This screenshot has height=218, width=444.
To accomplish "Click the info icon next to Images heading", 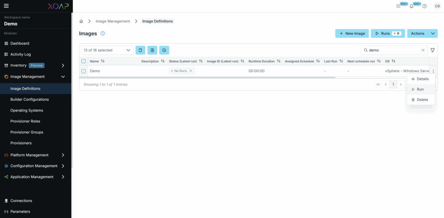I will click(x=103, y=33).
